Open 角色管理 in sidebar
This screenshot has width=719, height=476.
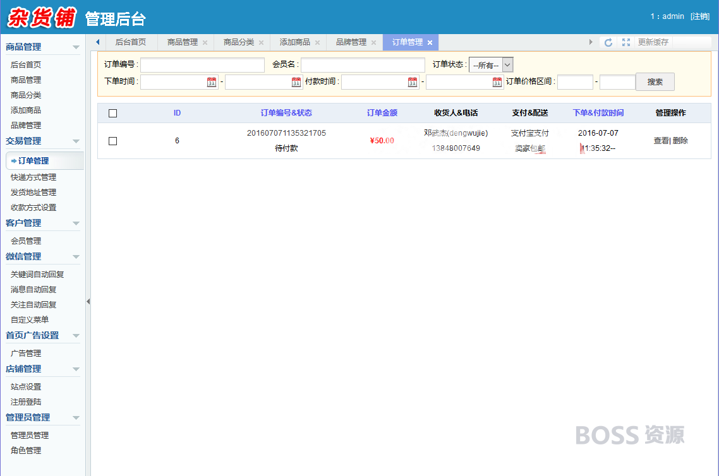[26, 450]
